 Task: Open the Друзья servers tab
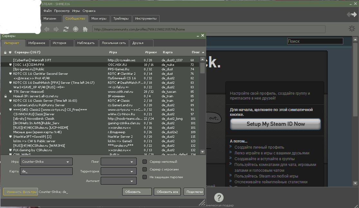pos(141,43)
